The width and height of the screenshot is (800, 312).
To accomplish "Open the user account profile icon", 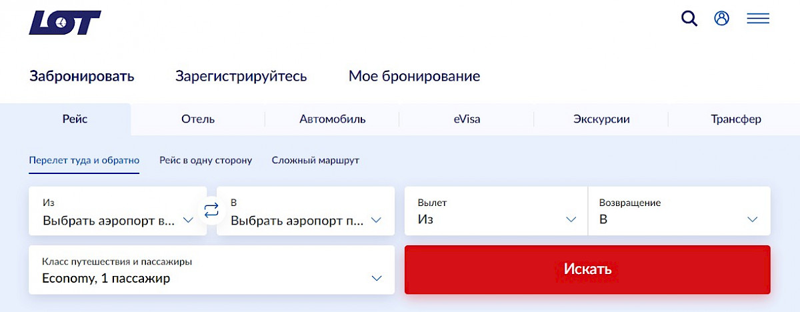I will click(721, 18).
